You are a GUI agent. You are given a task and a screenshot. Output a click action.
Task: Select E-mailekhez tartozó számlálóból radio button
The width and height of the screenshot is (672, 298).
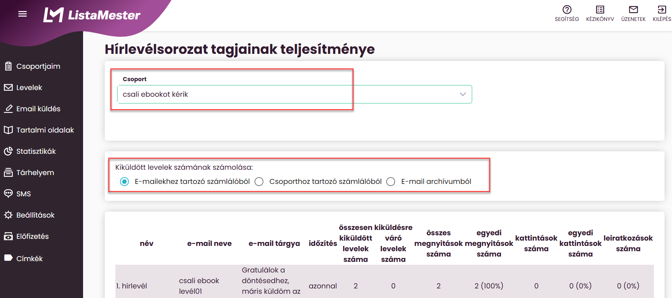(124, 181)
